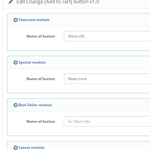Select the Featured module heading text

click(34, 20)
